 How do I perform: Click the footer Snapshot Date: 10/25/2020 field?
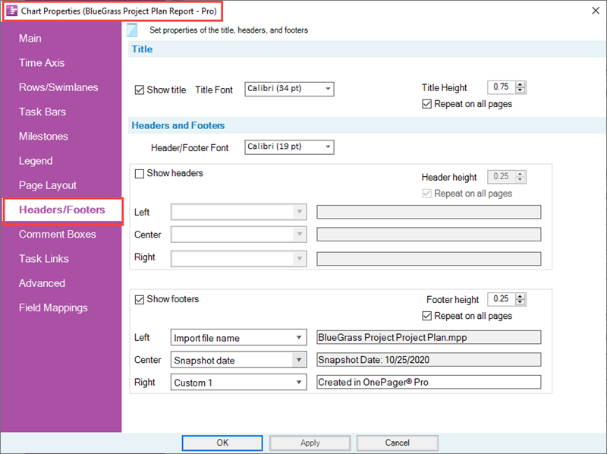tap(429, 360)
